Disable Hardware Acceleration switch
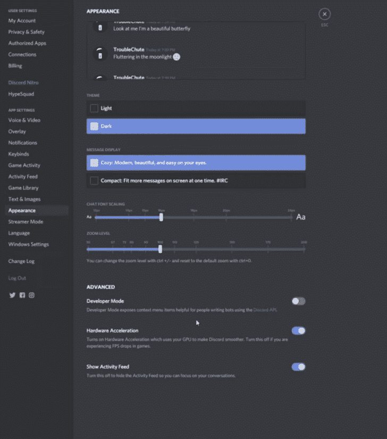 coord(298,330)
